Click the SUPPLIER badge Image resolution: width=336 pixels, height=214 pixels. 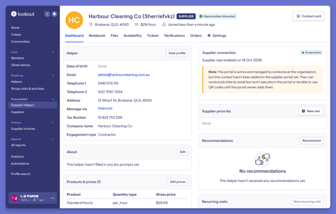(186, 16)
